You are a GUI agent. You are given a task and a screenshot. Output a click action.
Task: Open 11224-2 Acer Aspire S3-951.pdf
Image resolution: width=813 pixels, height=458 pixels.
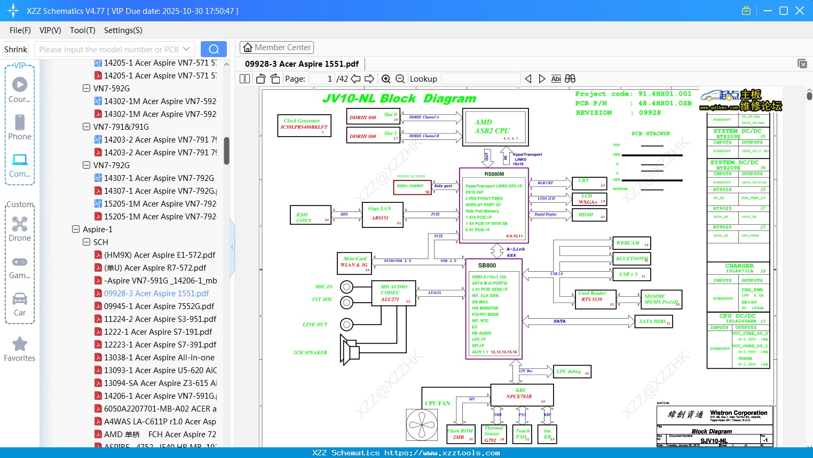[160, 319]
